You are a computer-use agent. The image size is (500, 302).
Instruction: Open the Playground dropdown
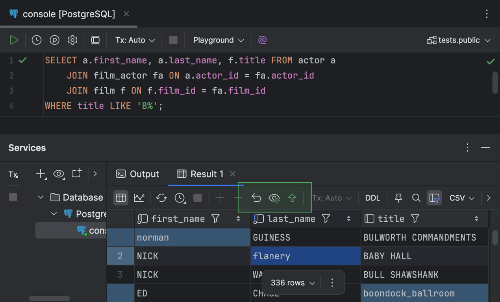(217, 40)
